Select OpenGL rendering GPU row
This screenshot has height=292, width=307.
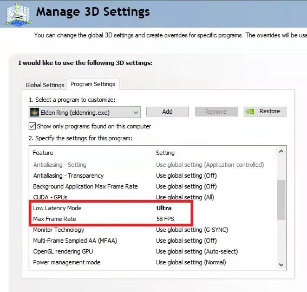153,251
